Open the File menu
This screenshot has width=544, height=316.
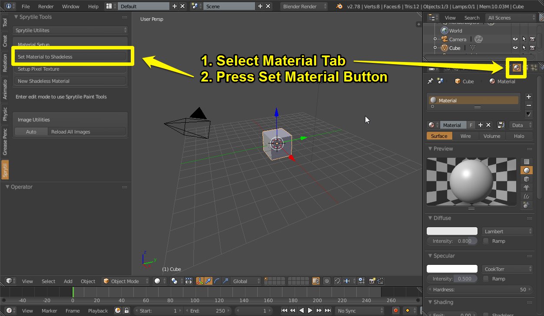tap(26, 7)
